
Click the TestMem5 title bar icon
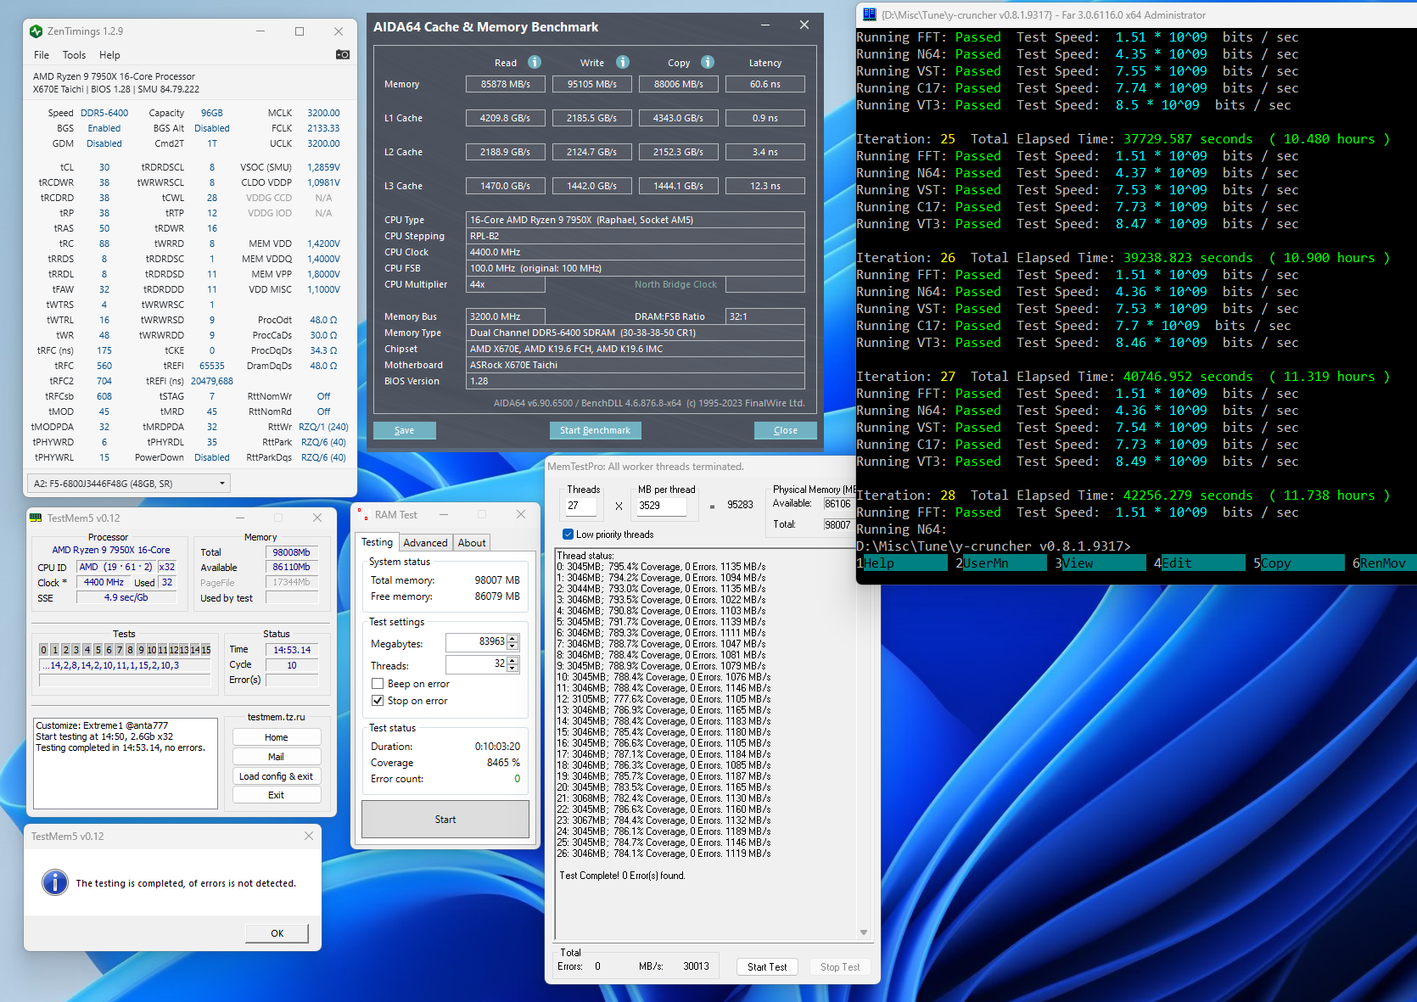point(36,518)
